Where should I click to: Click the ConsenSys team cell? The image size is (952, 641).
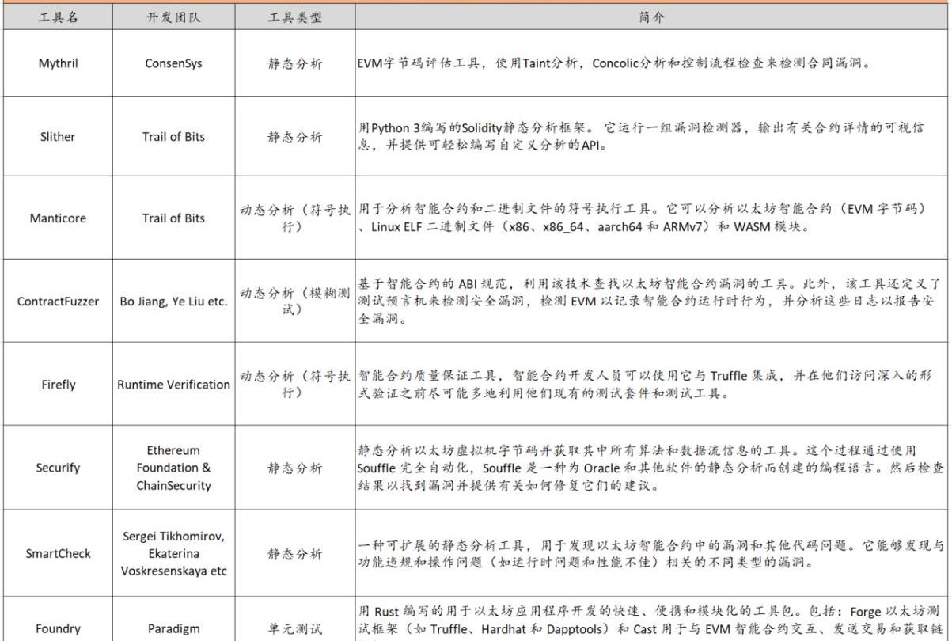[x=173, y=63]
